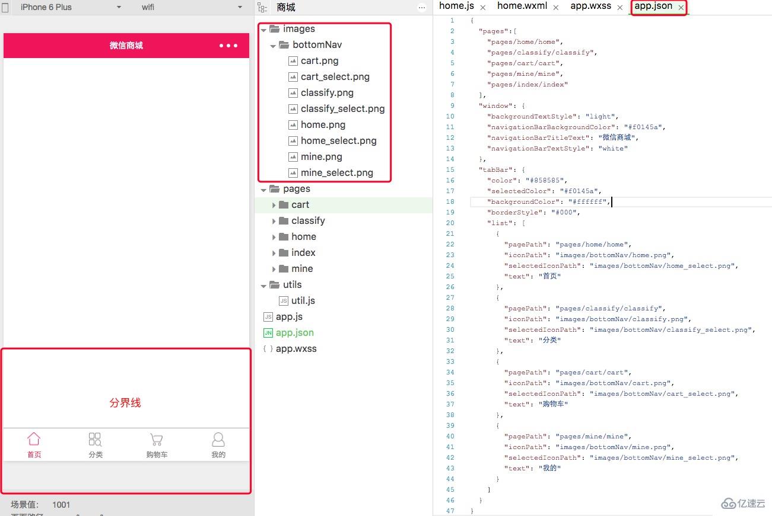Select classify.png image file icon

[x=293, y=93]
